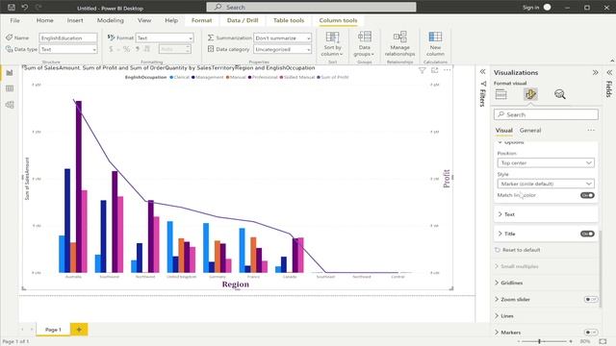The image size is (616, 346).
Task: Click the bottom status bar zoom slider
Action: pyautogui.click(x=545, y=342)
